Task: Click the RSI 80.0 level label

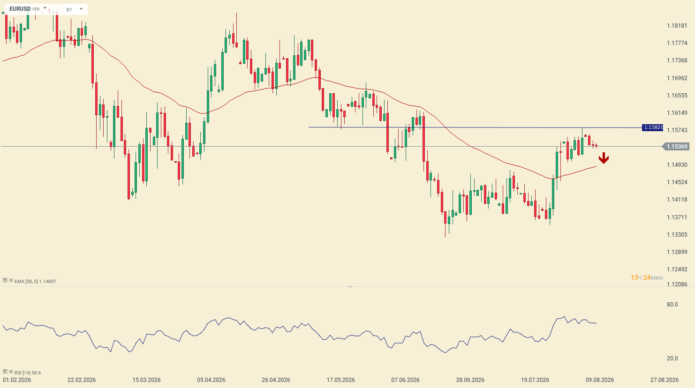Action: (672, 305)
